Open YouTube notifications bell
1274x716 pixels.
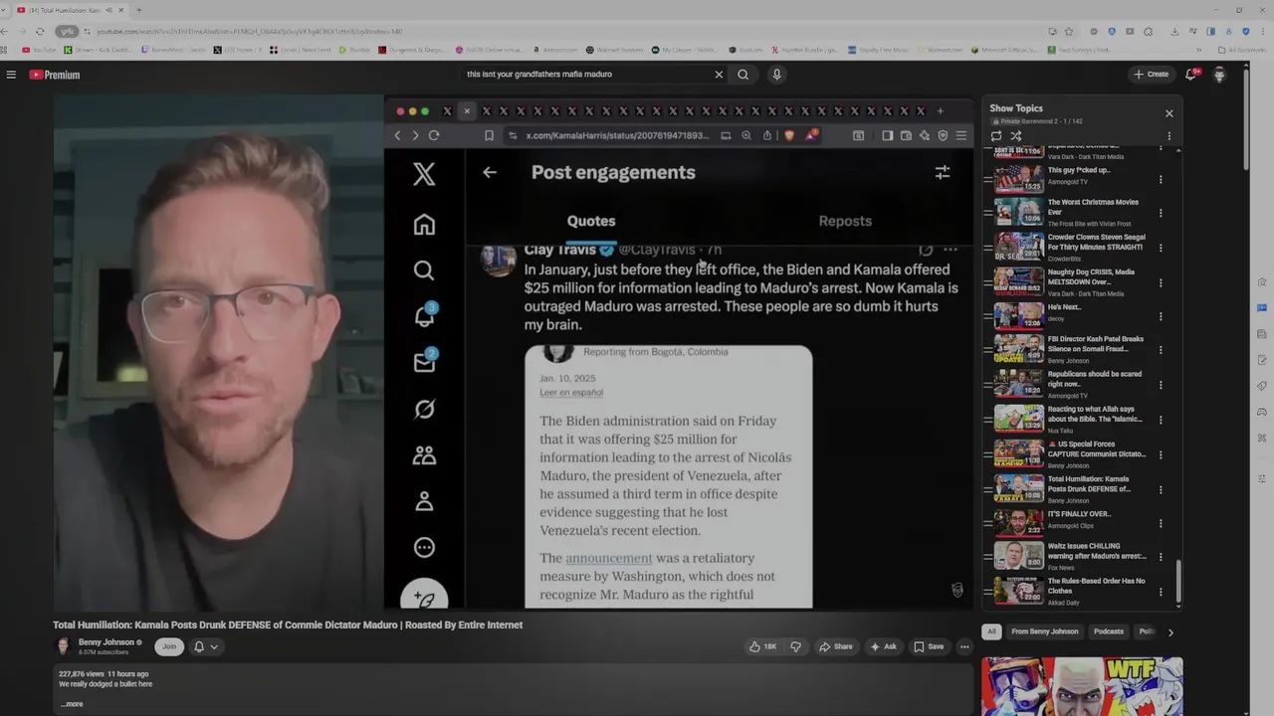pos(1191,75)
